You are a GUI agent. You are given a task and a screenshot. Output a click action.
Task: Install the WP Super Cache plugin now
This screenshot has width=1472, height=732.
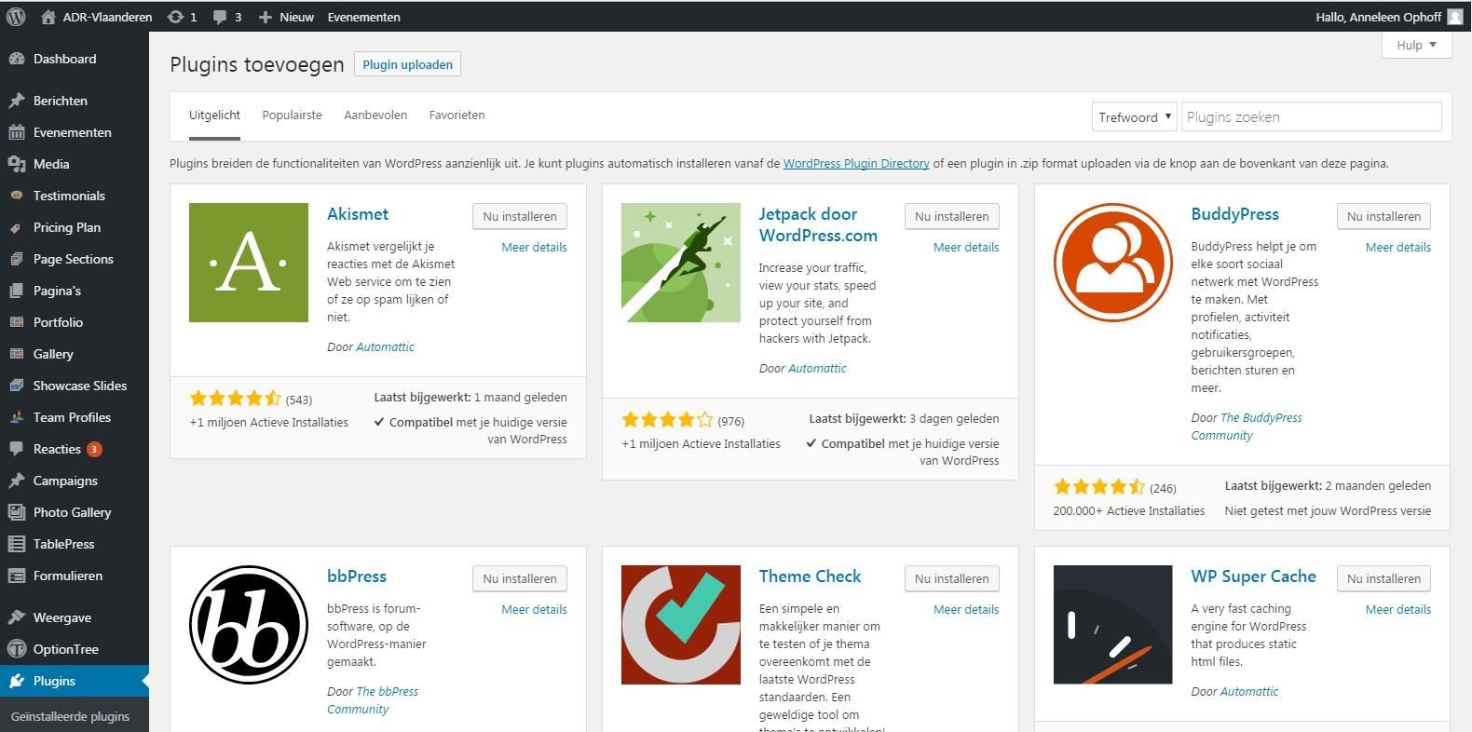click(x=1383, y=578)
